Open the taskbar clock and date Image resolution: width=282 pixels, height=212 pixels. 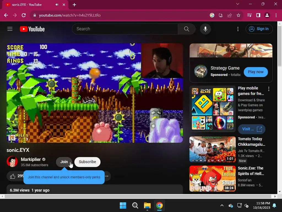click(x=262, y=205)
